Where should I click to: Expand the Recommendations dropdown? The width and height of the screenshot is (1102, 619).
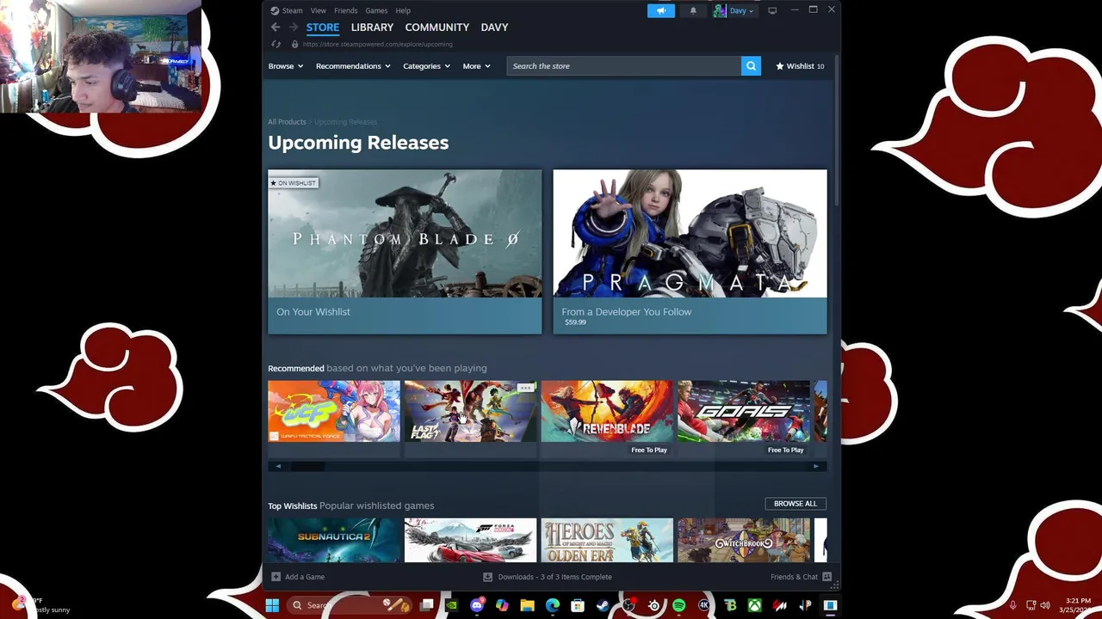[353, 66]
